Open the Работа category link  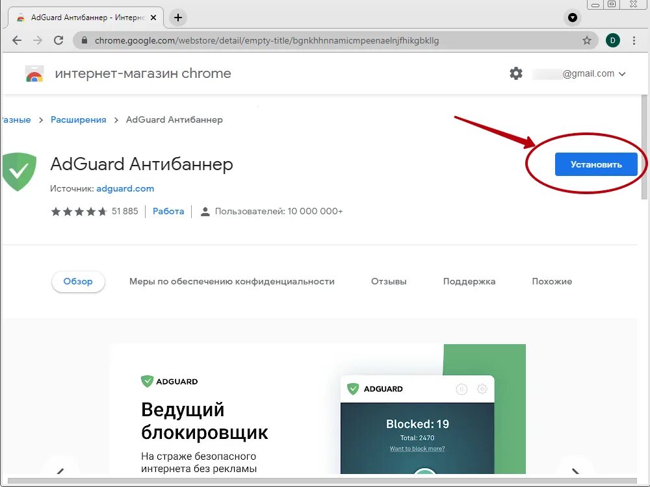coord(168,211)
